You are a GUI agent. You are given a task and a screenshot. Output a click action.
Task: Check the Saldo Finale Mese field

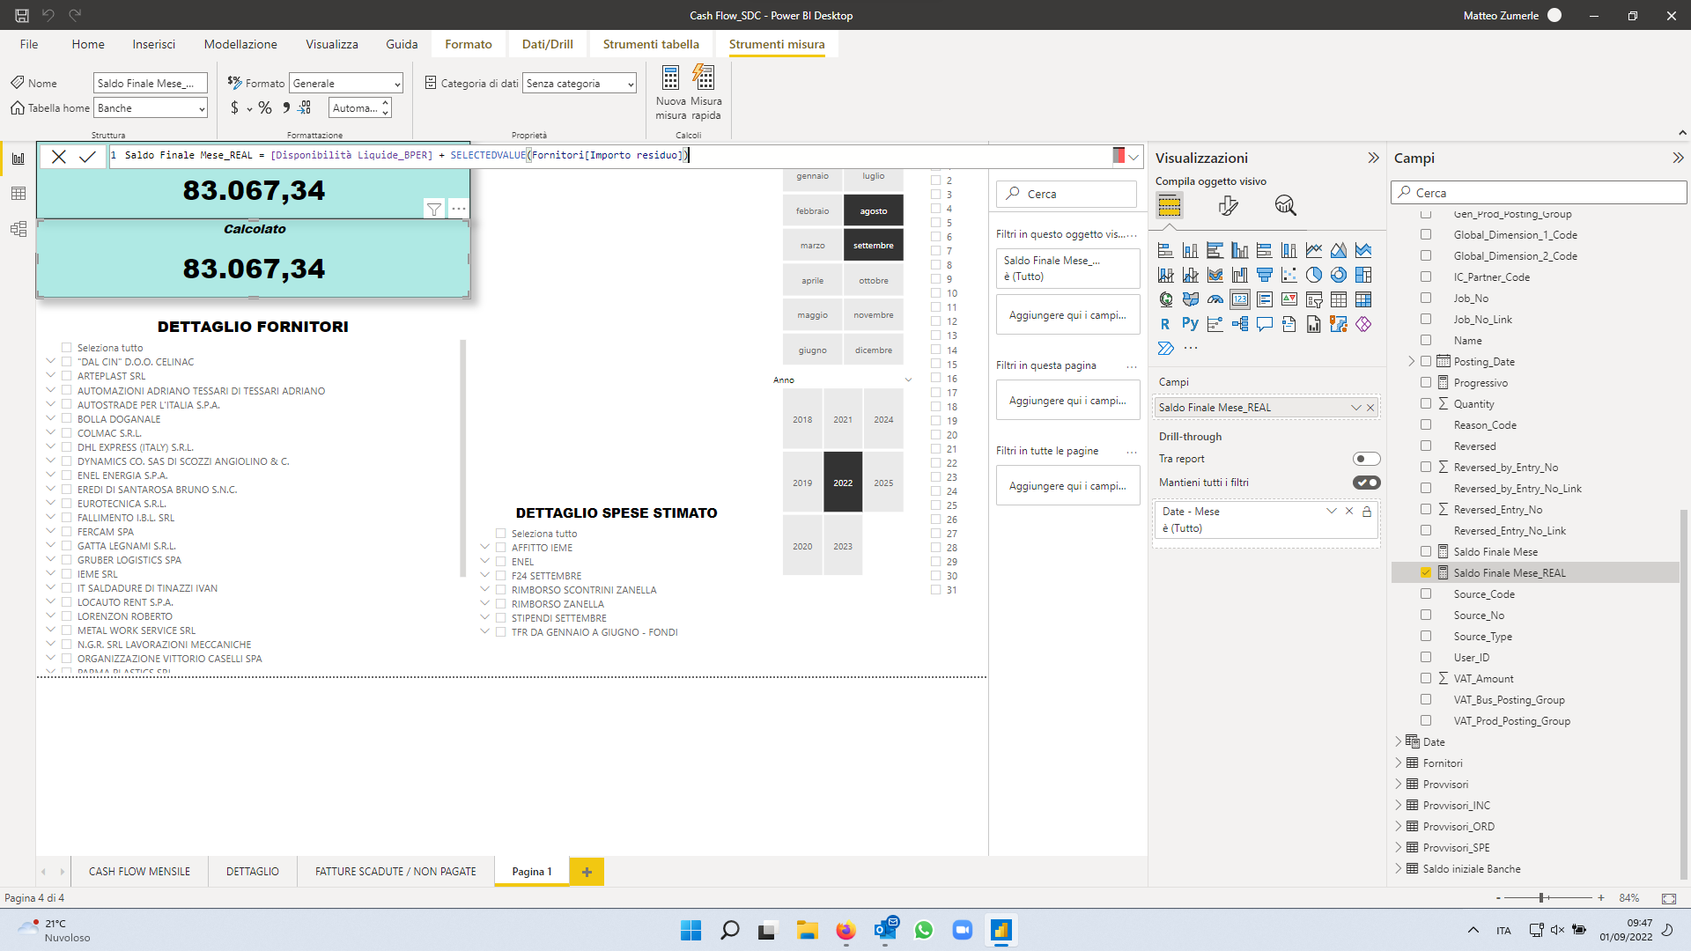pyautogui.click(x=1426, y=551)
